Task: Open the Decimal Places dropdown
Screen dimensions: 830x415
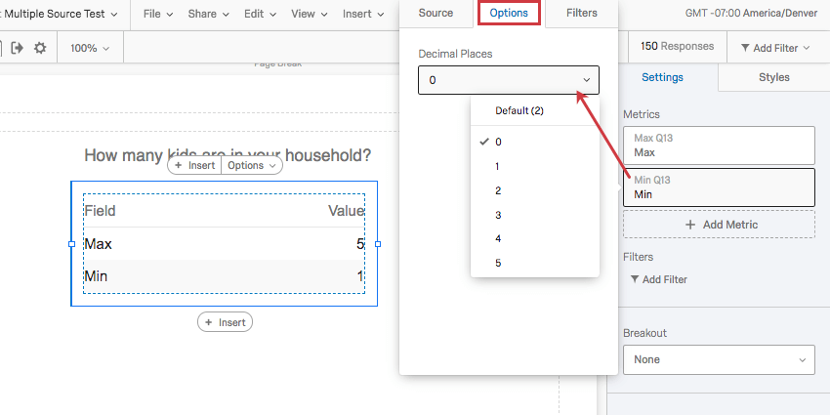Action: (509, 80)
